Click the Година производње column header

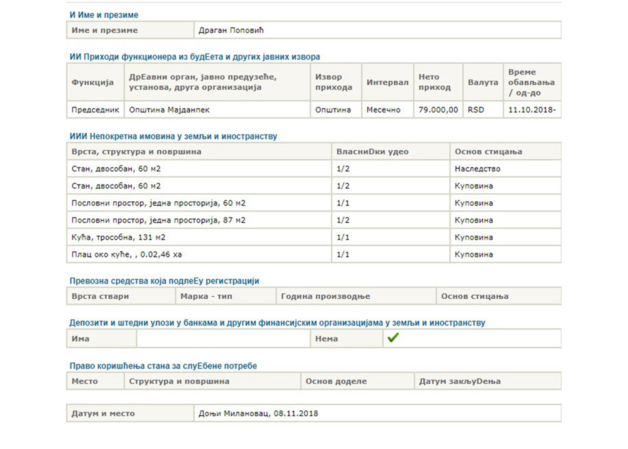click(325, 296)
